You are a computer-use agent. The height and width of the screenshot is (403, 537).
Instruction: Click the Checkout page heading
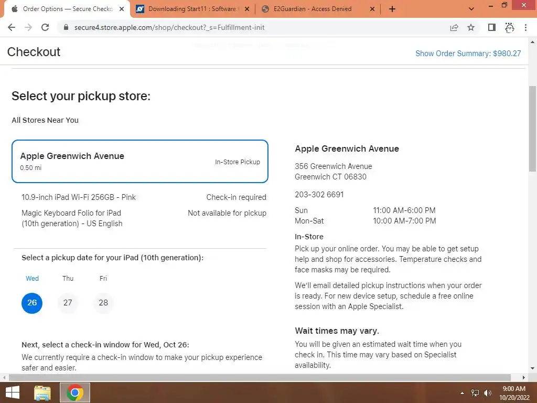(x=34, y=52)
